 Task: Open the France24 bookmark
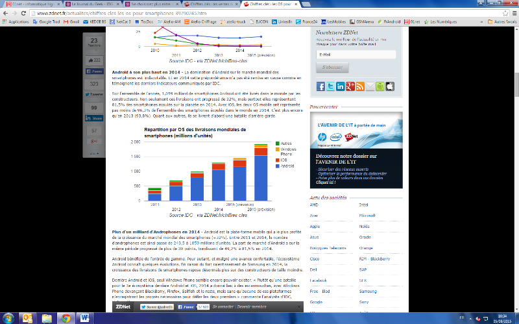[x=306, y=22]
